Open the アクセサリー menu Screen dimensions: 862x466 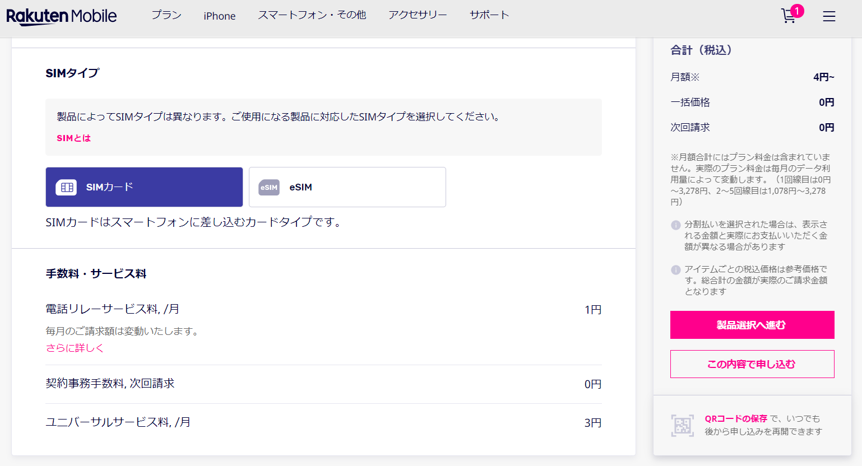coord(418,15)
